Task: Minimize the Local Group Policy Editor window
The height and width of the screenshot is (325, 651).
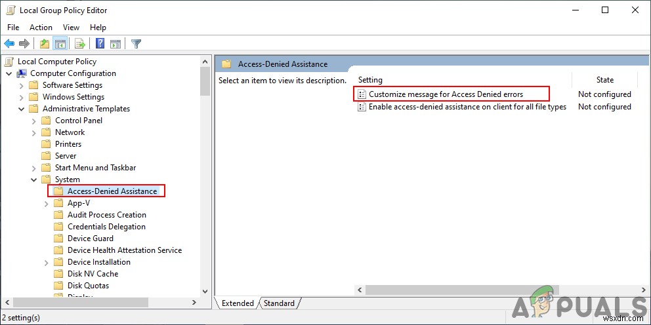Action: click(576, 10)
